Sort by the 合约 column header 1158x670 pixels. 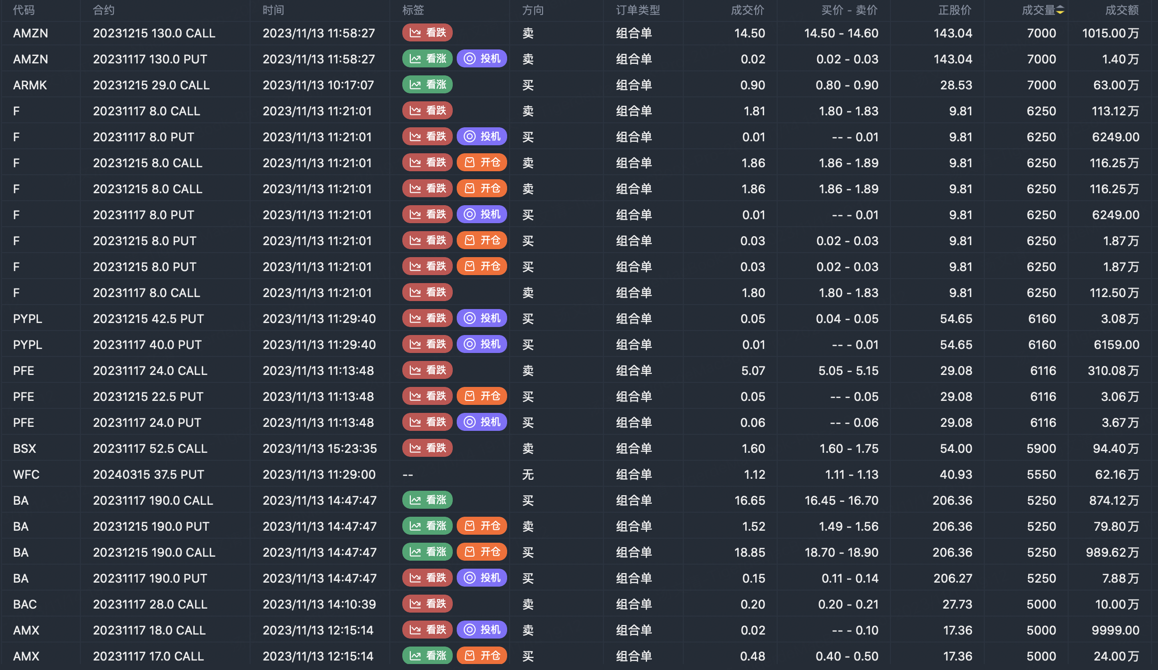pos(104,10)
